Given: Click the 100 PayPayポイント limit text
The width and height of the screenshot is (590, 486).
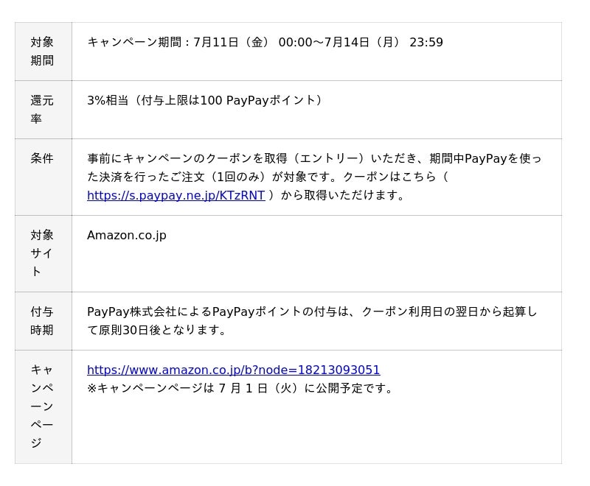Looking at the screenshot, I should (x=258, y=100).
